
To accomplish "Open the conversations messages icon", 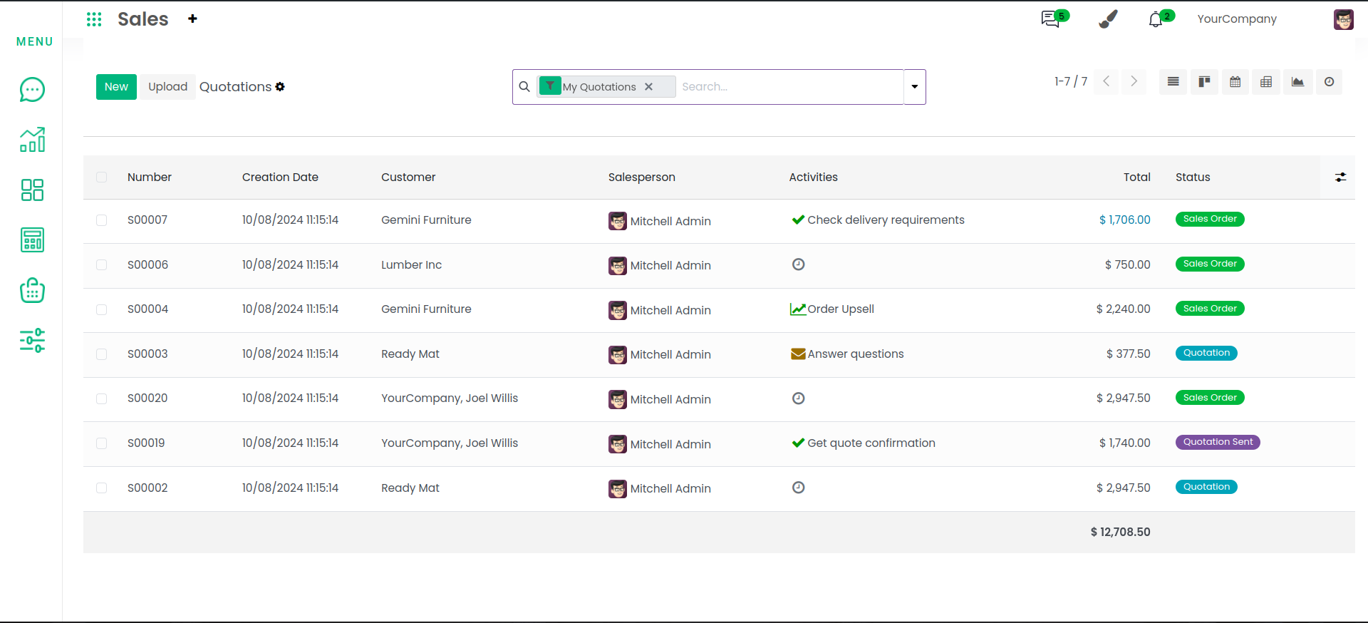I will [1050, 19].
